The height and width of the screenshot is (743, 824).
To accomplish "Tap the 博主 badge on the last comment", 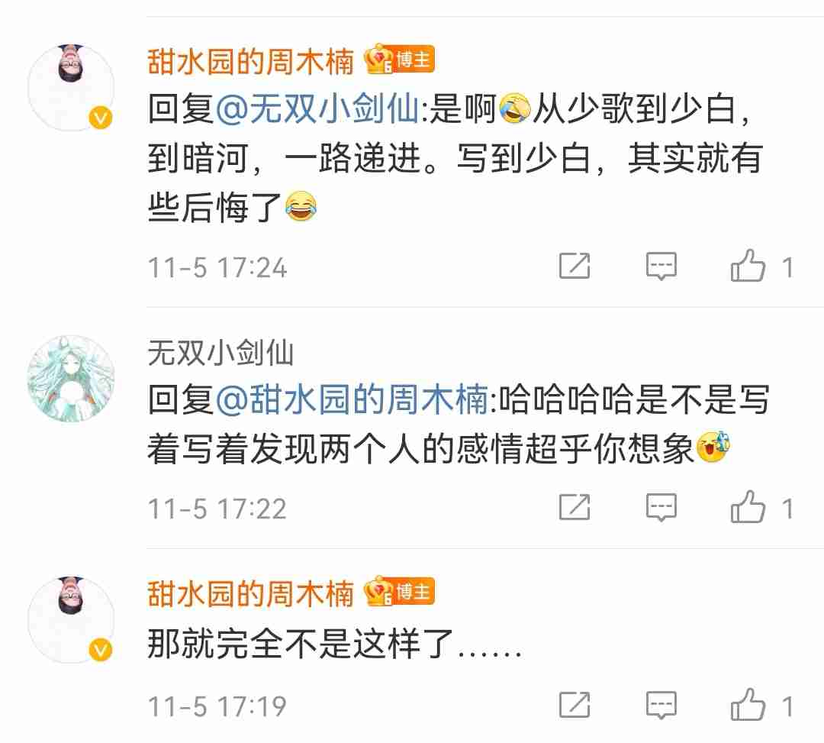I will coord(399,592).
